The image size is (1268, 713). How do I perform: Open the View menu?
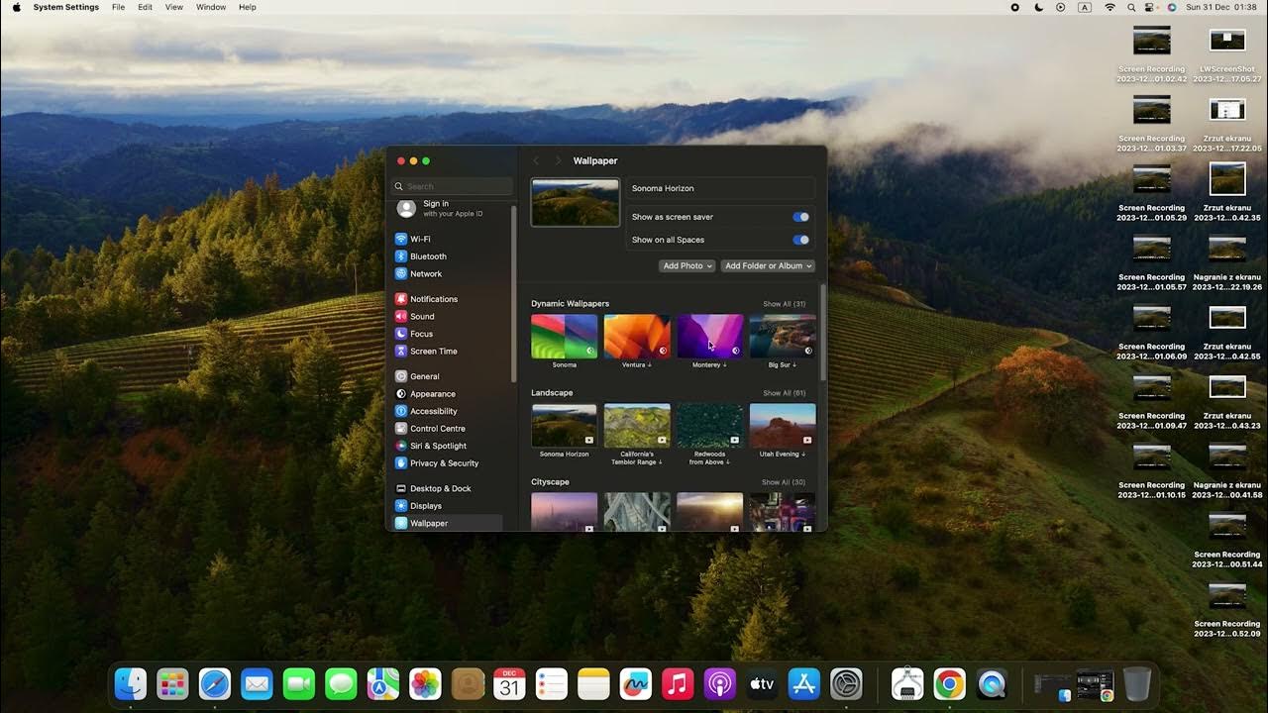coord(173,7)
